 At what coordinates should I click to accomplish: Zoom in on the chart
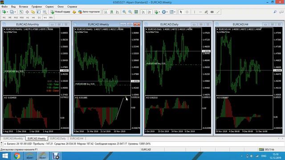point(124,12)
